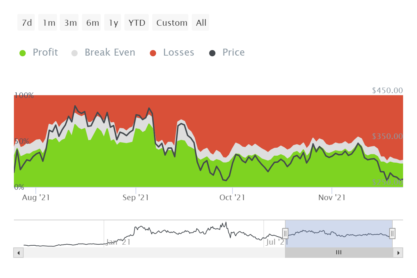Click the red Losses legend circle
Screen dimensions: 417x278
(153, 53)
